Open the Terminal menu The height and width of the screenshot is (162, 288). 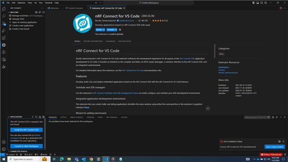click(49, 3)
